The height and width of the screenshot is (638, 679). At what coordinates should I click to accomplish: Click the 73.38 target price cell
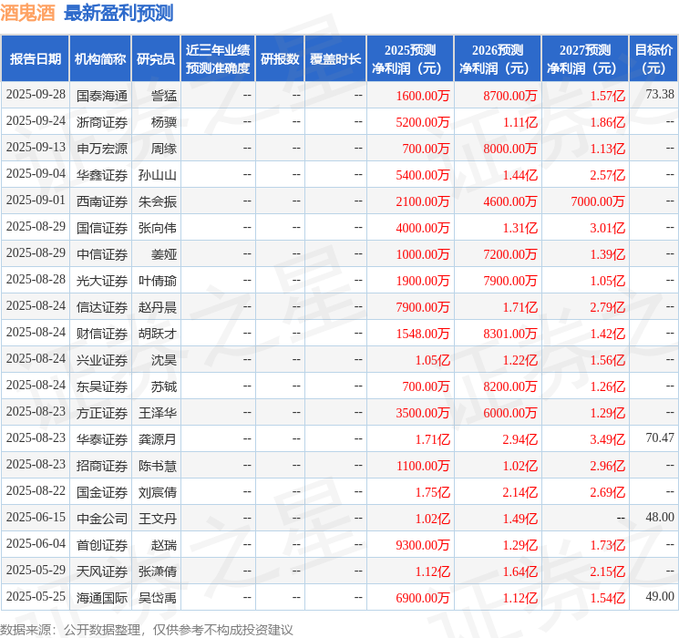[660, 94]
